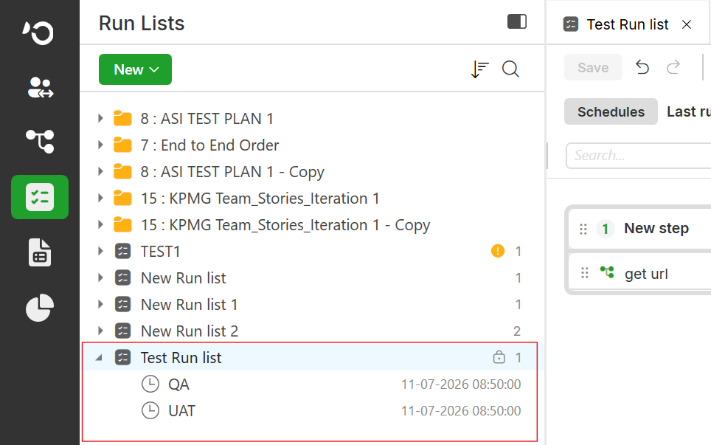Click the run list icon beside TEST1
711x445 pixels.
pyautogui.click(x=123, y=252)
